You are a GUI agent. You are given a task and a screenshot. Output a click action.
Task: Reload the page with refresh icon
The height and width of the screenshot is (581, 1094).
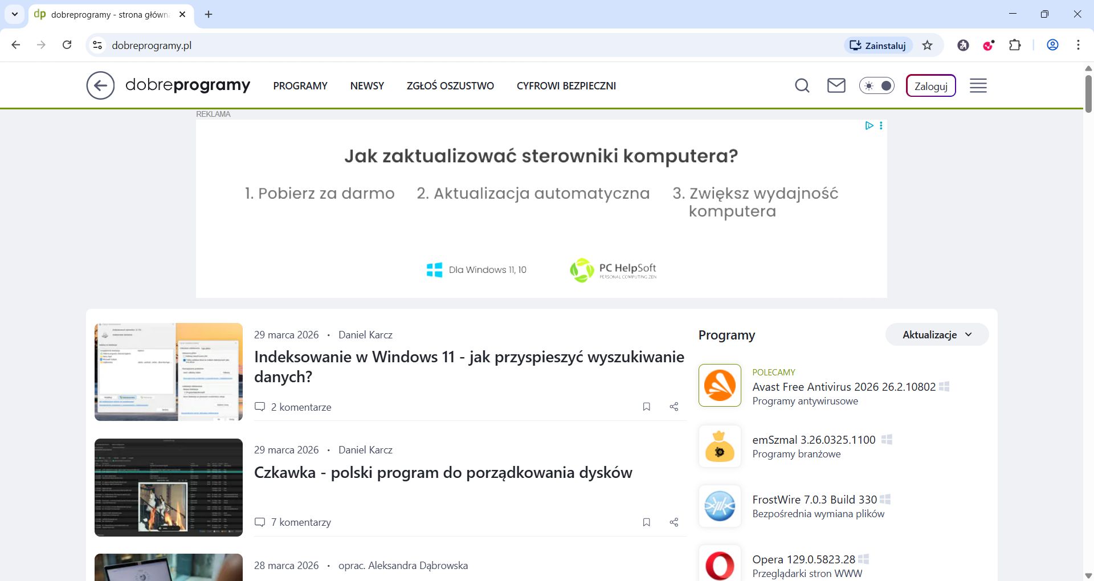pyautogui.click(x=67, y=45)
